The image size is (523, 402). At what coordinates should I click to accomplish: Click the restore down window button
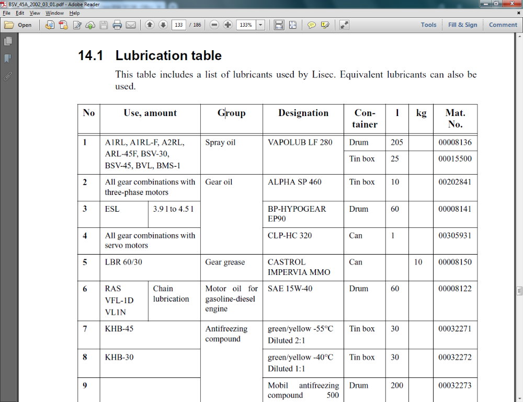496,4
